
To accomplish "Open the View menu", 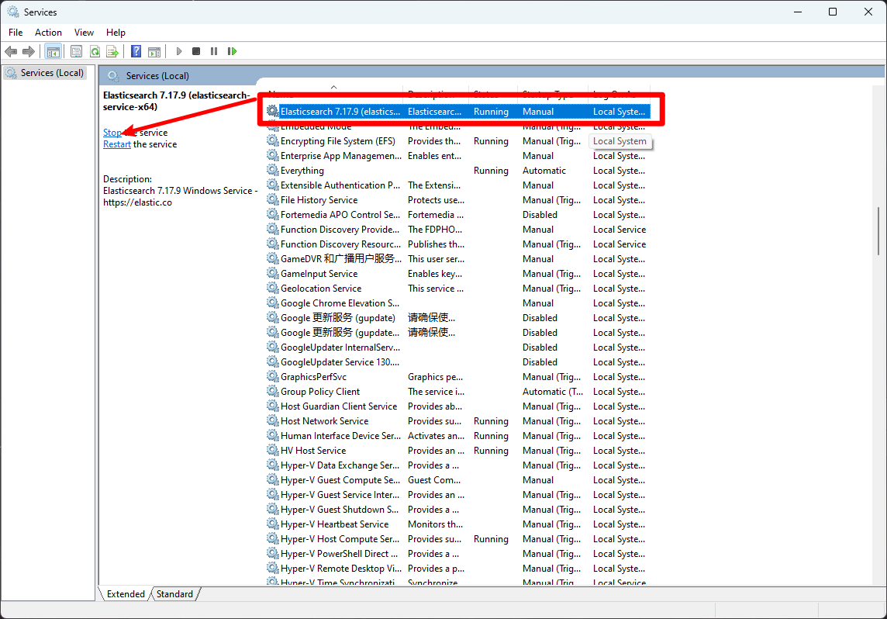I will (84, 33).
